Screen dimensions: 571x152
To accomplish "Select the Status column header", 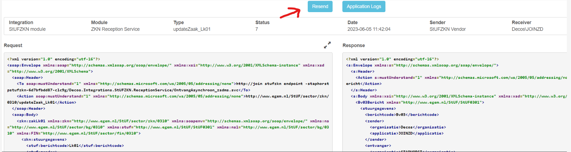I will pos(262,23).
